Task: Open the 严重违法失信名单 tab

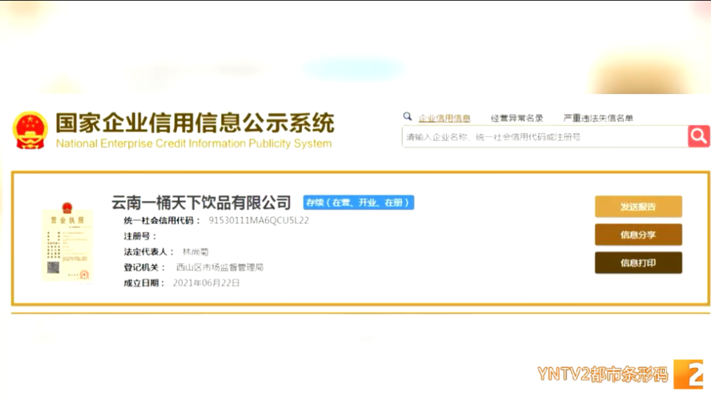Action: [598, 119]
